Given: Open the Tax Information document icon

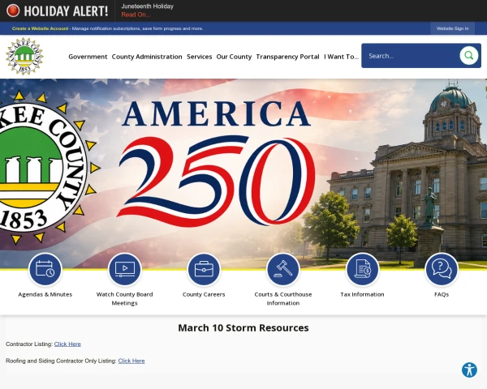Looking at the screenshot, I should tap(363, 269).
